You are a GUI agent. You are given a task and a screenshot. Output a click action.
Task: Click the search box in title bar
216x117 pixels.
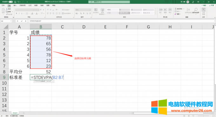109,2
